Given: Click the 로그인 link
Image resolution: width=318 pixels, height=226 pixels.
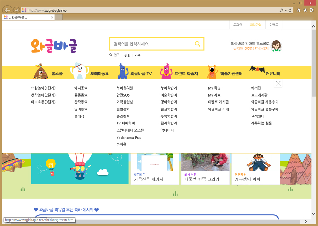Looking at the screenshot, I should click(x=237, y=25).
